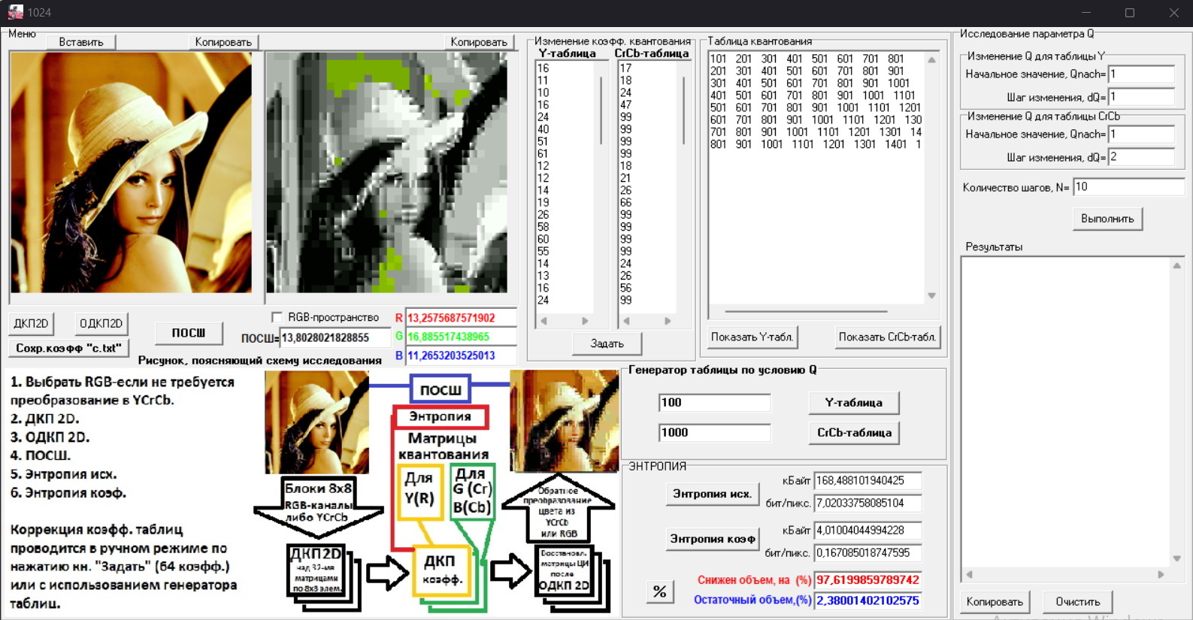Select value 40 in Y-таблица list
The height and width of the screenshot is (620, 1193).
pos(544,129)
